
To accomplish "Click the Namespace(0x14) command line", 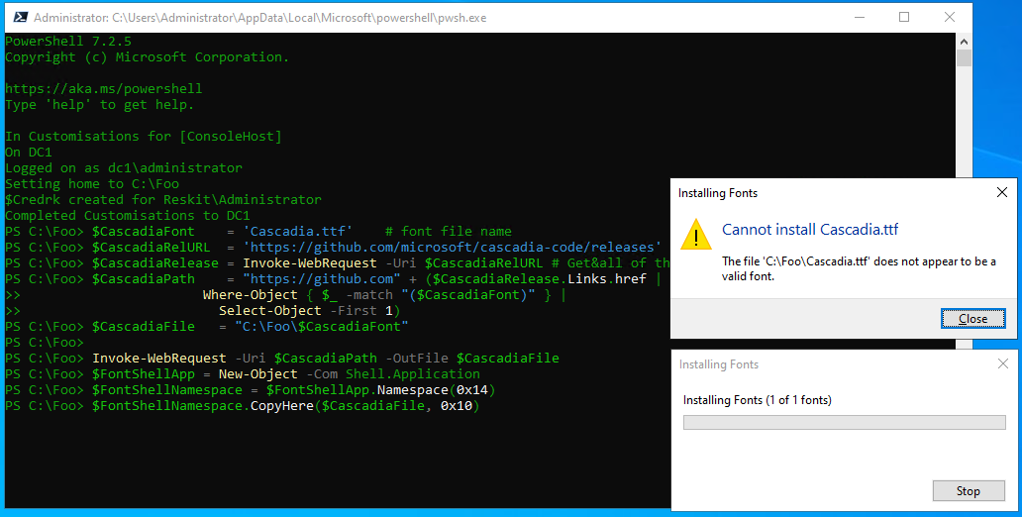I will click(x=251, y=390).
